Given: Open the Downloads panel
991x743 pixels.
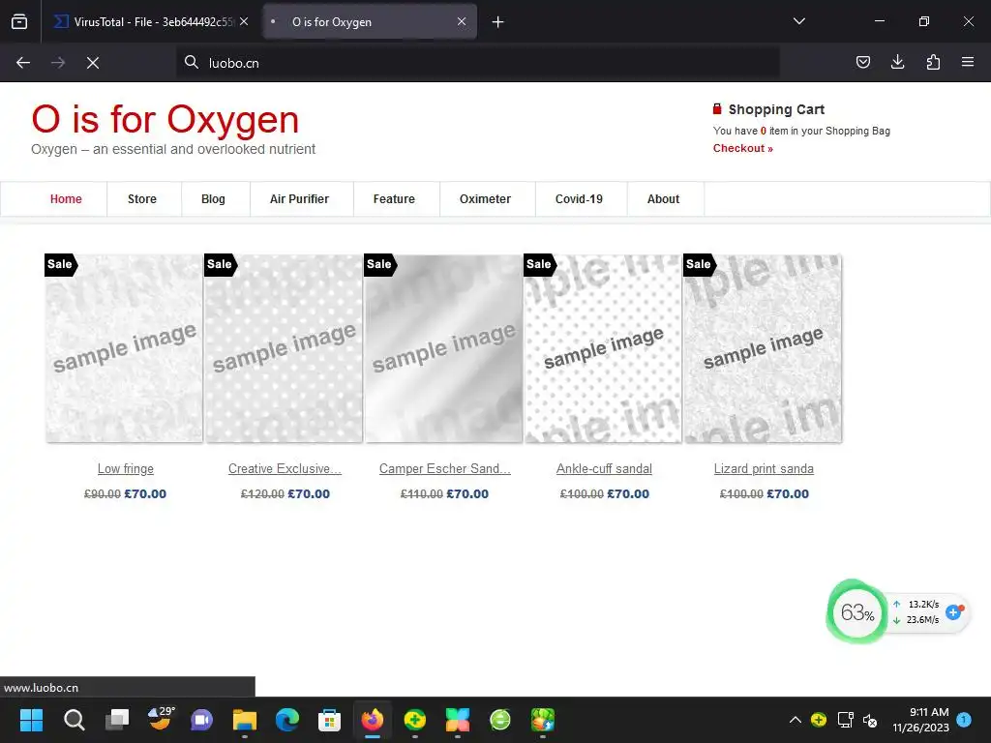Looking at the screenshot, I should tap(897, 62).
